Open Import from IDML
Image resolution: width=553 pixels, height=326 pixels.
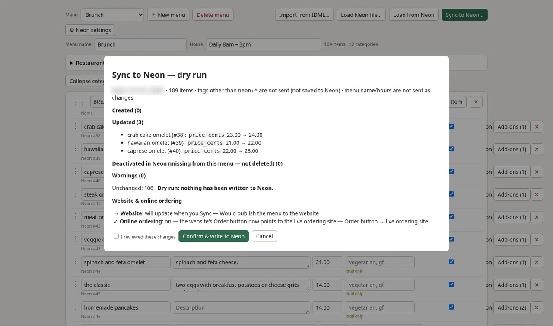pyautogui.click(x=304, y=15)
